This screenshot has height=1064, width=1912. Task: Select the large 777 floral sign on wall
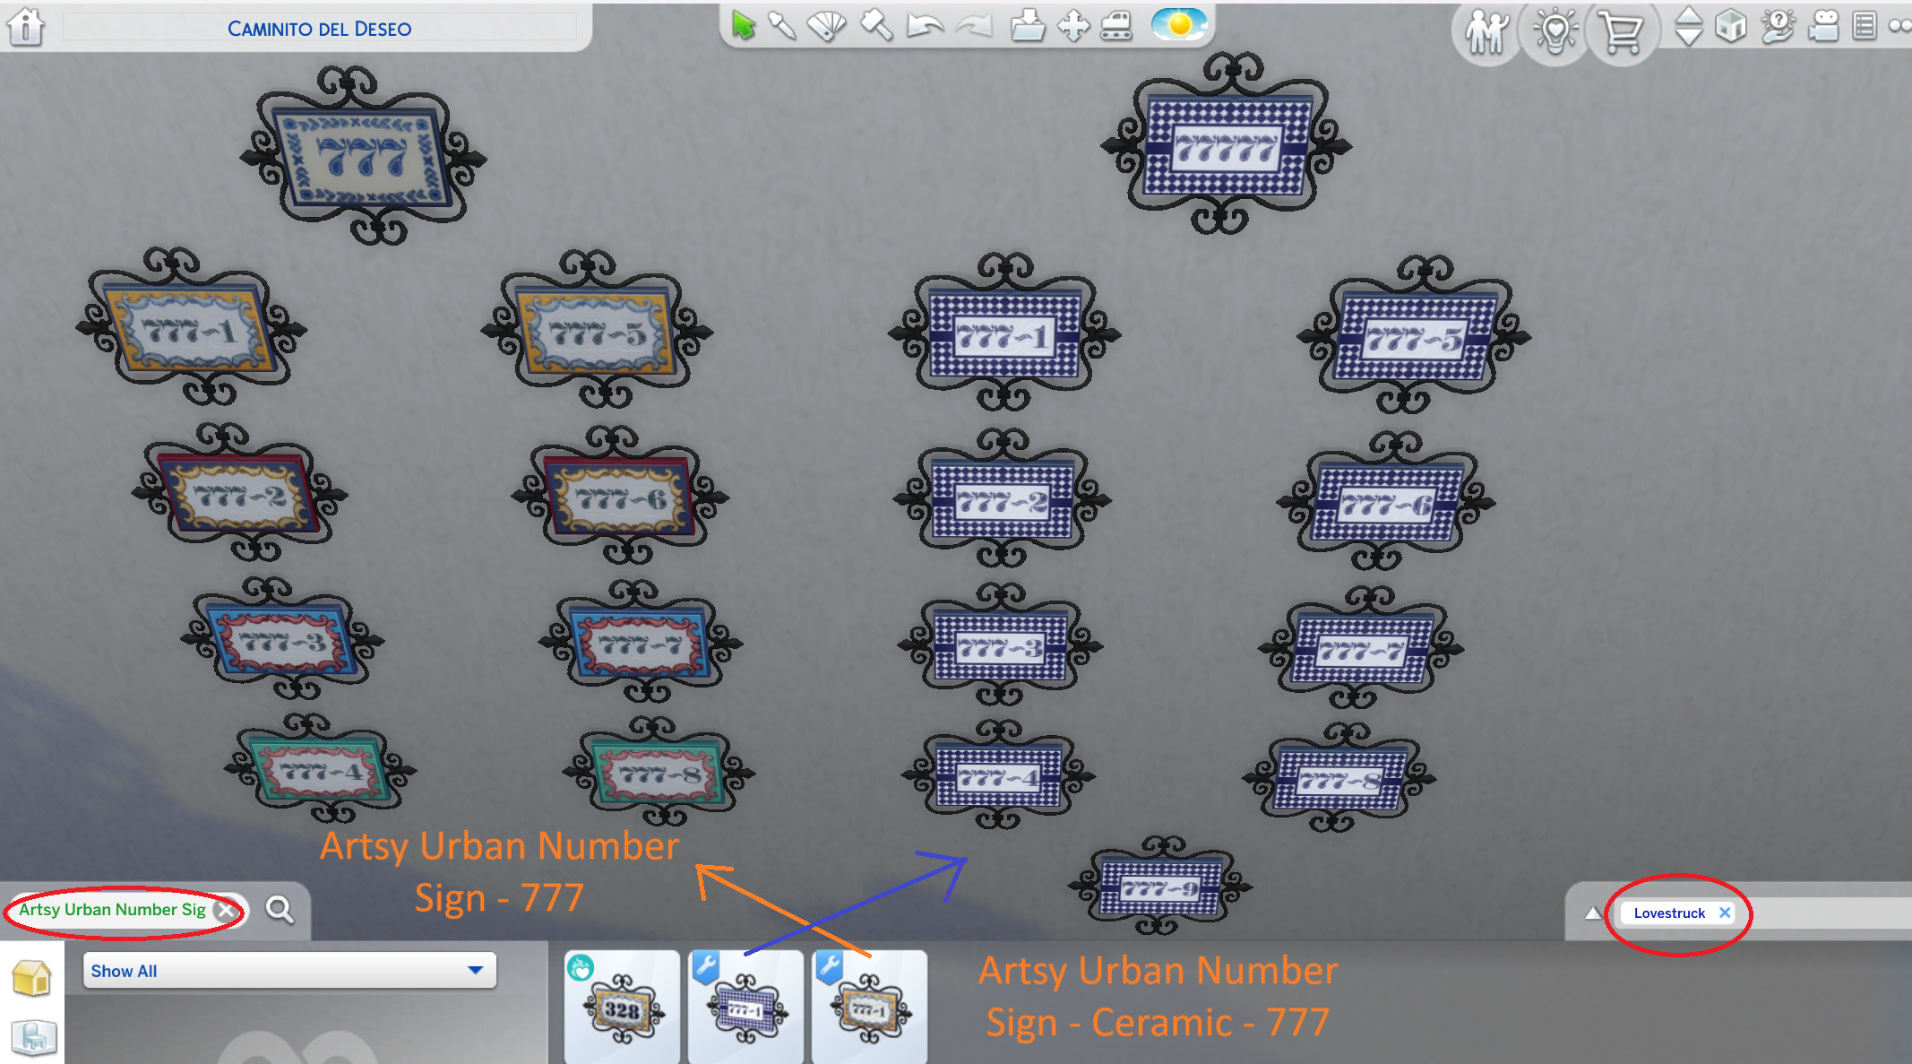pyautogui.click(x=363, y=156)
